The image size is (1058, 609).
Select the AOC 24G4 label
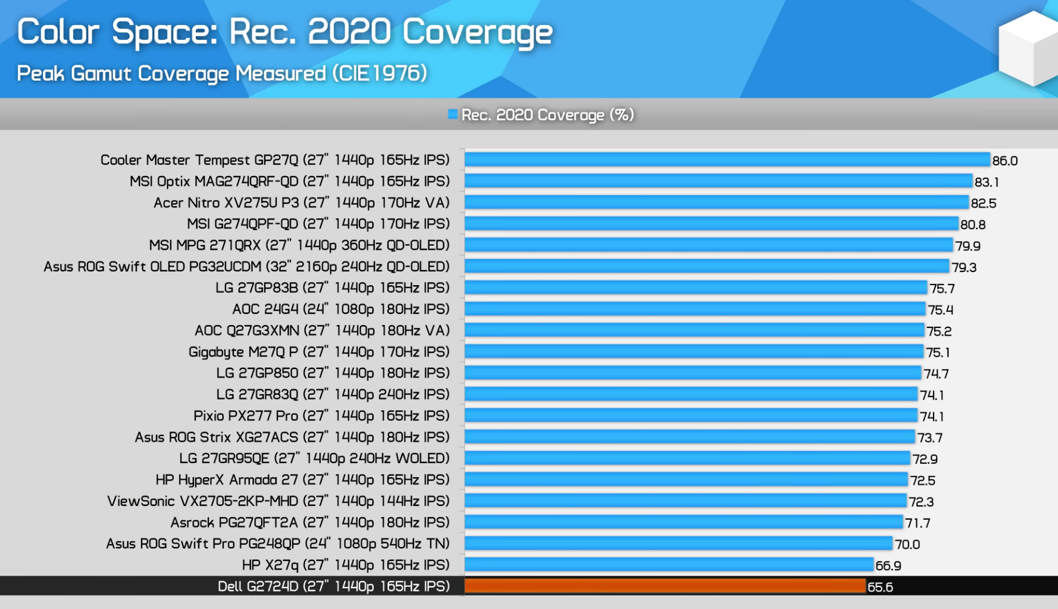pyautogui.click(x=341, y=310)
